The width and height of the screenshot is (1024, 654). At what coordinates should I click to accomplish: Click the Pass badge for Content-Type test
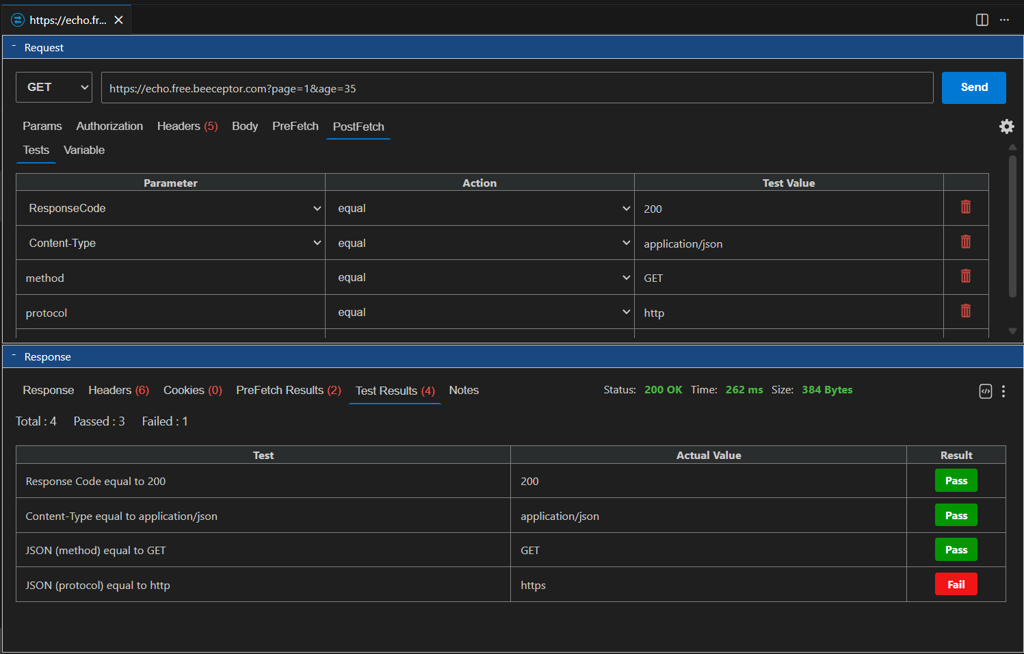tap(956, 515)
